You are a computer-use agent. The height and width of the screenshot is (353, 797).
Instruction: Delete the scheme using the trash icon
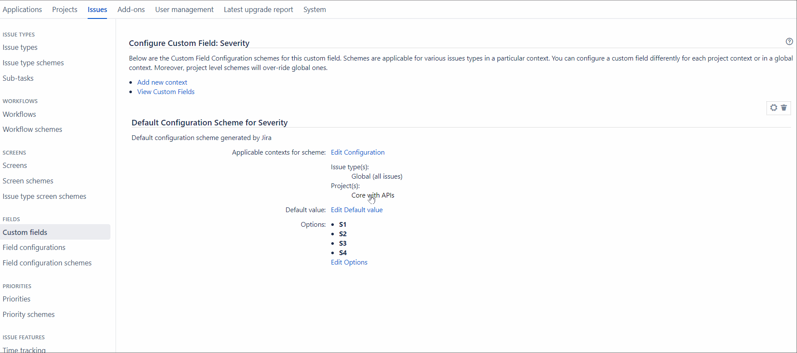pos(784,108)
